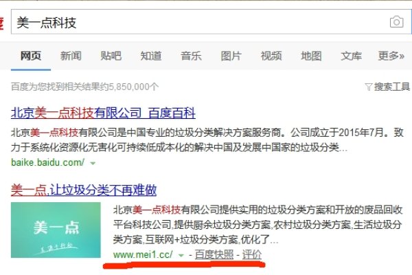Open 北京美一点科技有限公司 百度百科 result
Viewport: 412px width, 275px height.
tap(103, 113)
